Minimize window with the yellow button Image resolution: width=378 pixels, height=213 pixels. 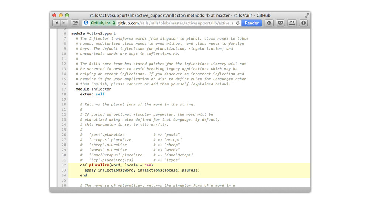point(61,15)
